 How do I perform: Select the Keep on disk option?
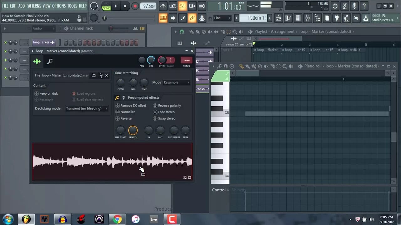tap(46, 93)
